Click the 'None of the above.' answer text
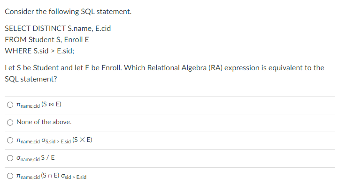 click(x=44, y=122)
